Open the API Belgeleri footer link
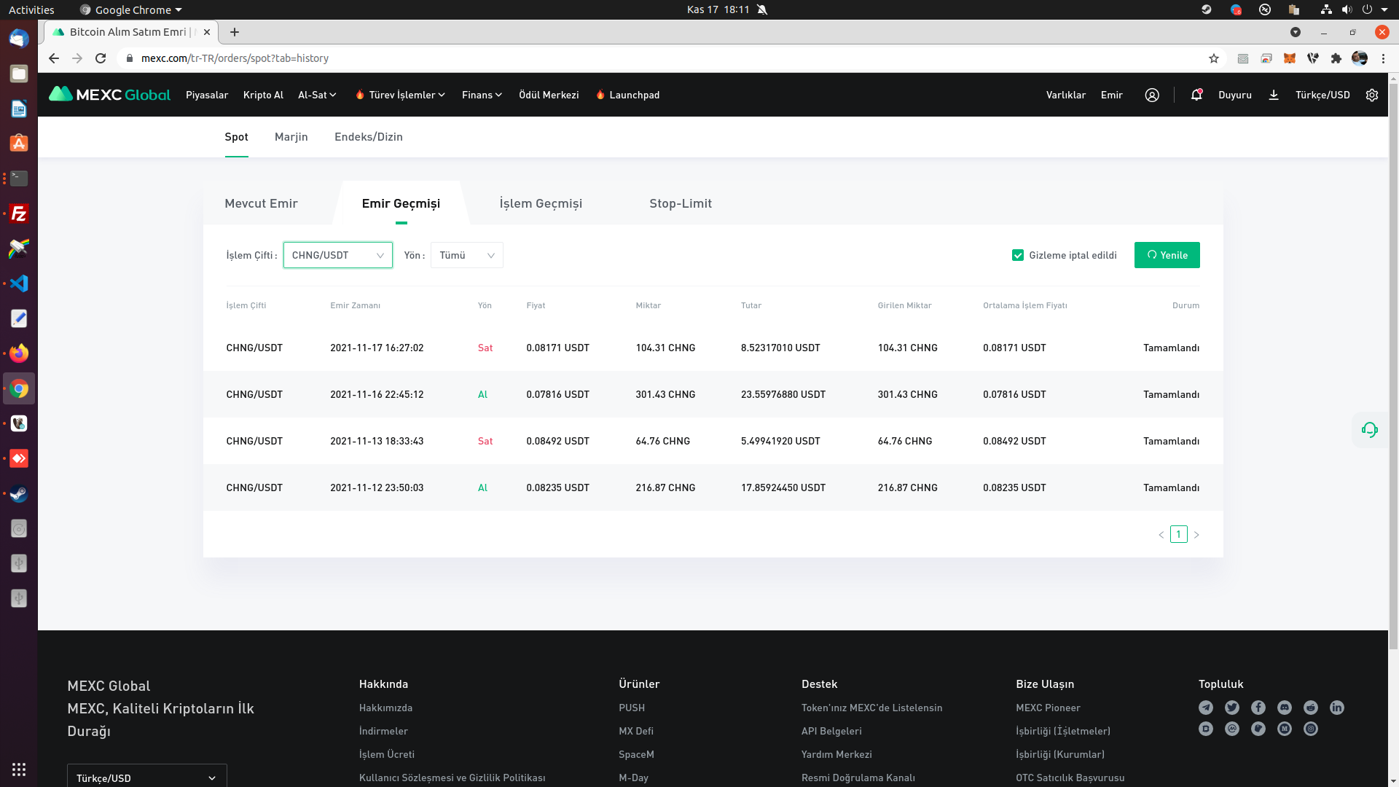This screenshot has width=1399, height=787. coord(831,731)
